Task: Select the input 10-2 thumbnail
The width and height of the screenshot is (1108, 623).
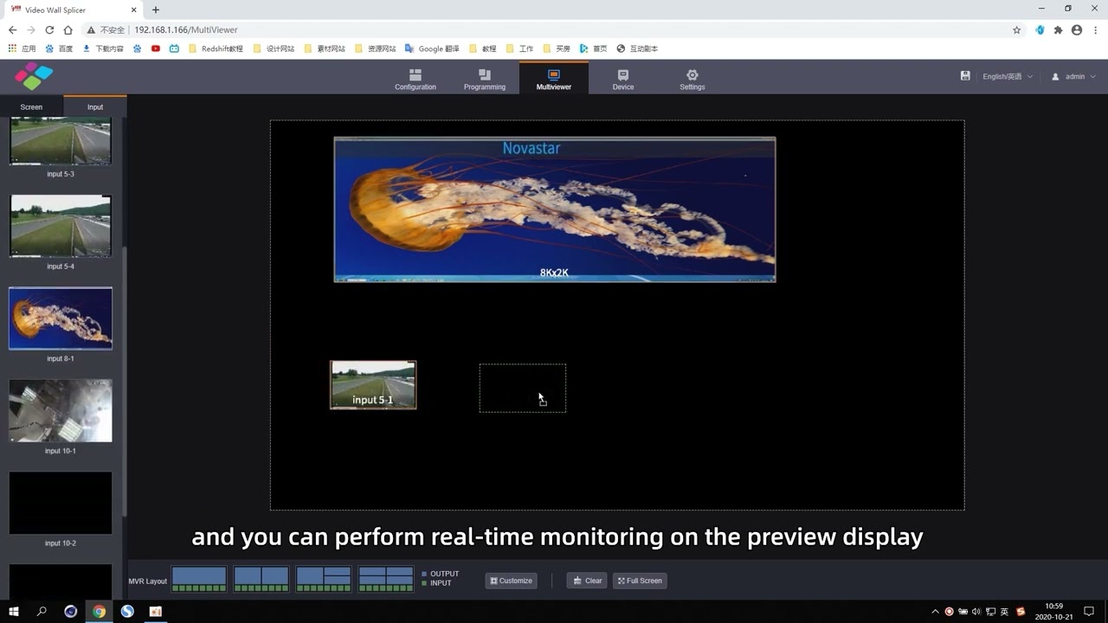Action: 61,503
